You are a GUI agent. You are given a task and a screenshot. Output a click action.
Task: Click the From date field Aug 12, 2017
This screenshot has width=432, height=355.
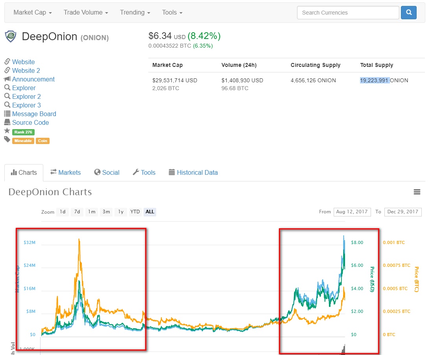click(352, 212)
